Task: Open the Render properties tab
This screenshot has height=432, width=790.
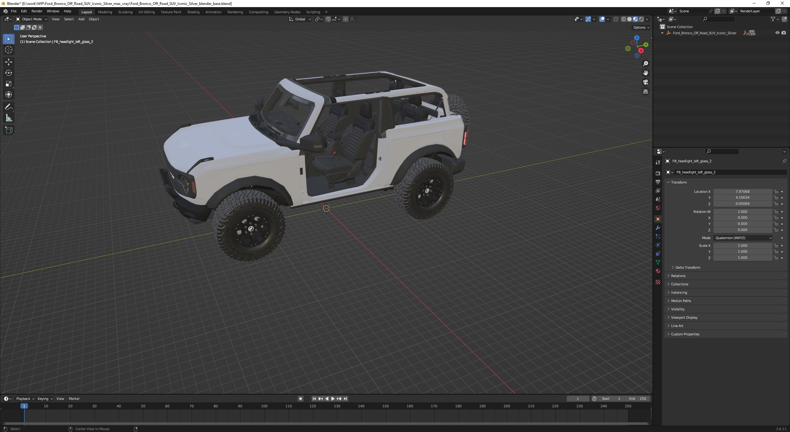Action: pyautogui.click(x=658, y=173)
